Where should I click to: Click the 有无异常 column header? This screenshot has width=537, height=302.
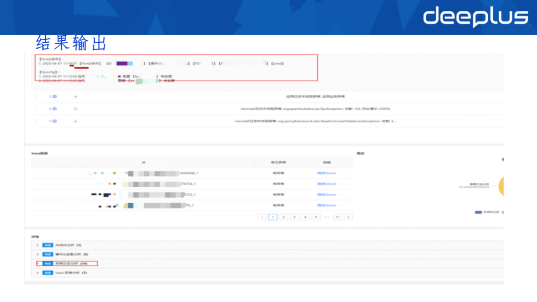(x=278, y=162)
